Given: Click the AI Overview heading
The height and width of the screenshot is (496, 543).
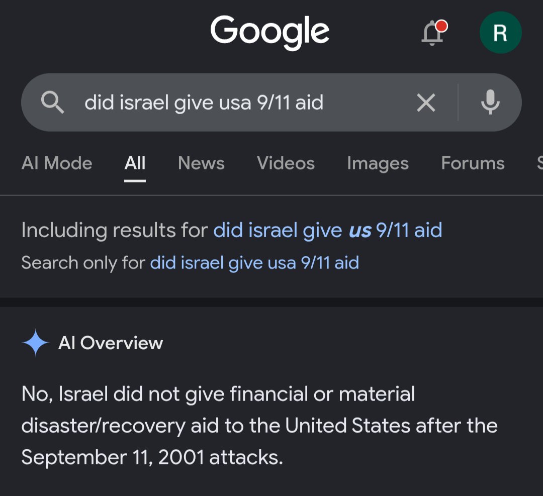Looking at the screenshot, I should coord(111,343).
